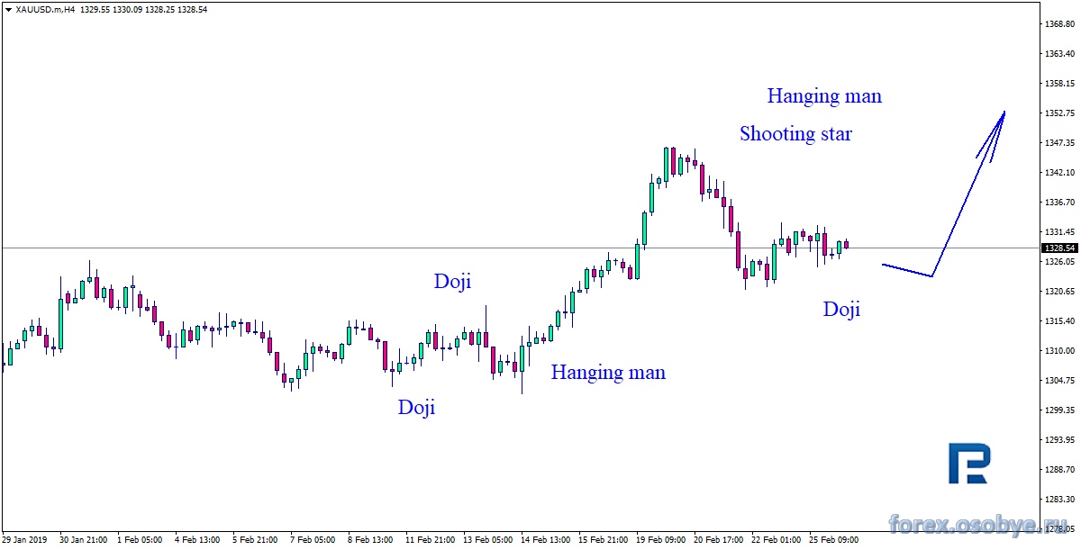Screen dimensions: 1081x550
Task: Click time axis label 19 Feb 09:00
Action: click(x=661, y=540)
